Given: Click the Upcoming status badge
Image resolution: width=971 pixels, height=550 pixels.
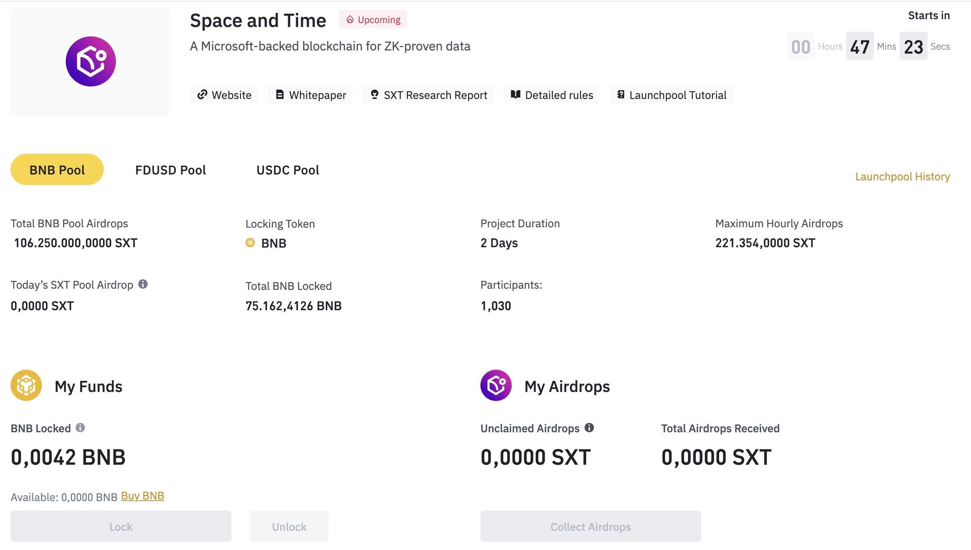Looking at the screenshot, I should pos(373,20).
